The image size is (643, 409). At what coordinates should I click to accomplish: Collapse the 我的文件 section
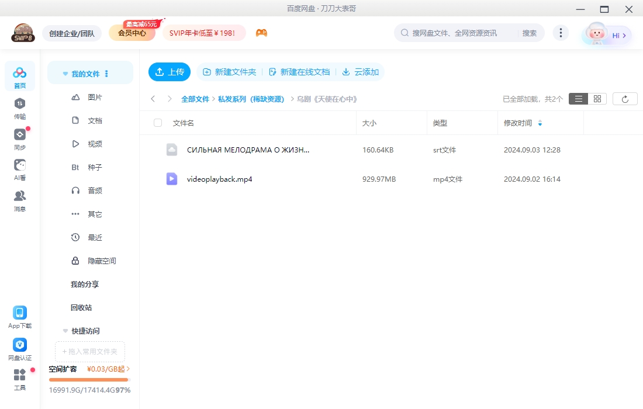coord(65,72)
